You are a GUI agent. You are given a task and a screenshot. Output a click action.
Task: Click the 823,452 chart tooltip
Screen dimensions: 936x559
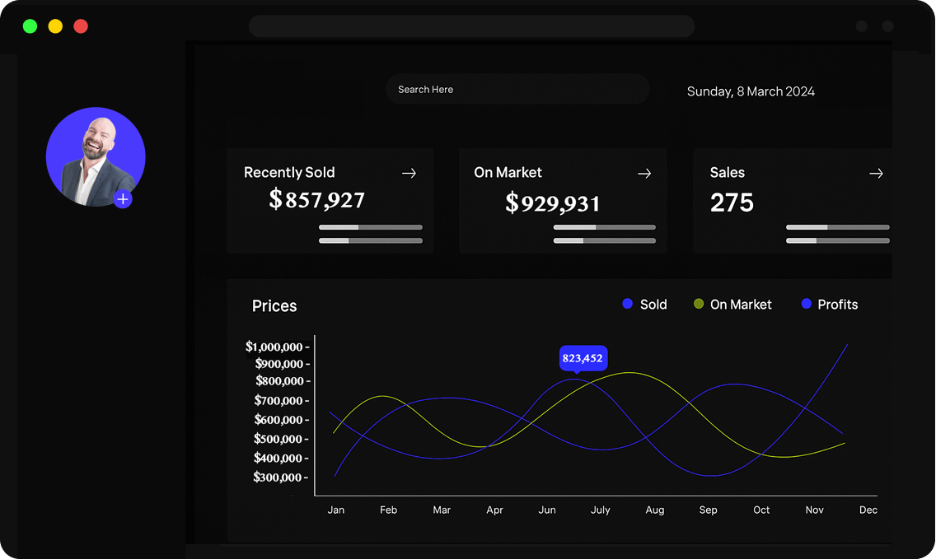tap(583, 358)
